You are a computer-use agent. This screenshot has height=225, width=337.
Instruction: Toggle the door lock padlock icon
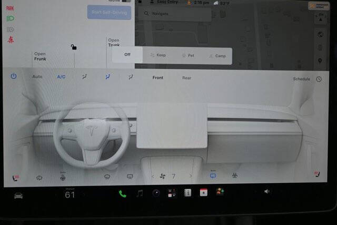click(74, 47)
